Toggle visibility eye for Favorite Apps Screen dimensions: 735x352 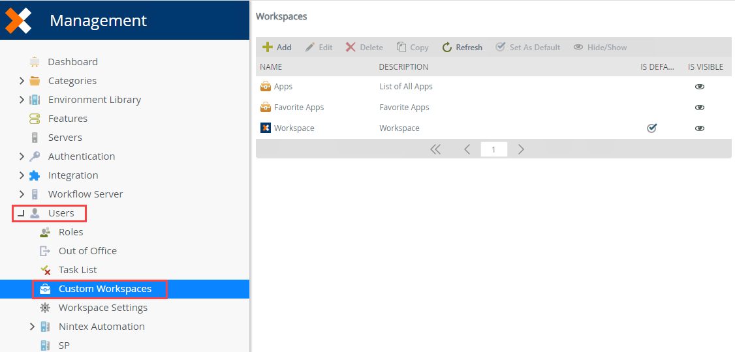click(x=700, y=107)
